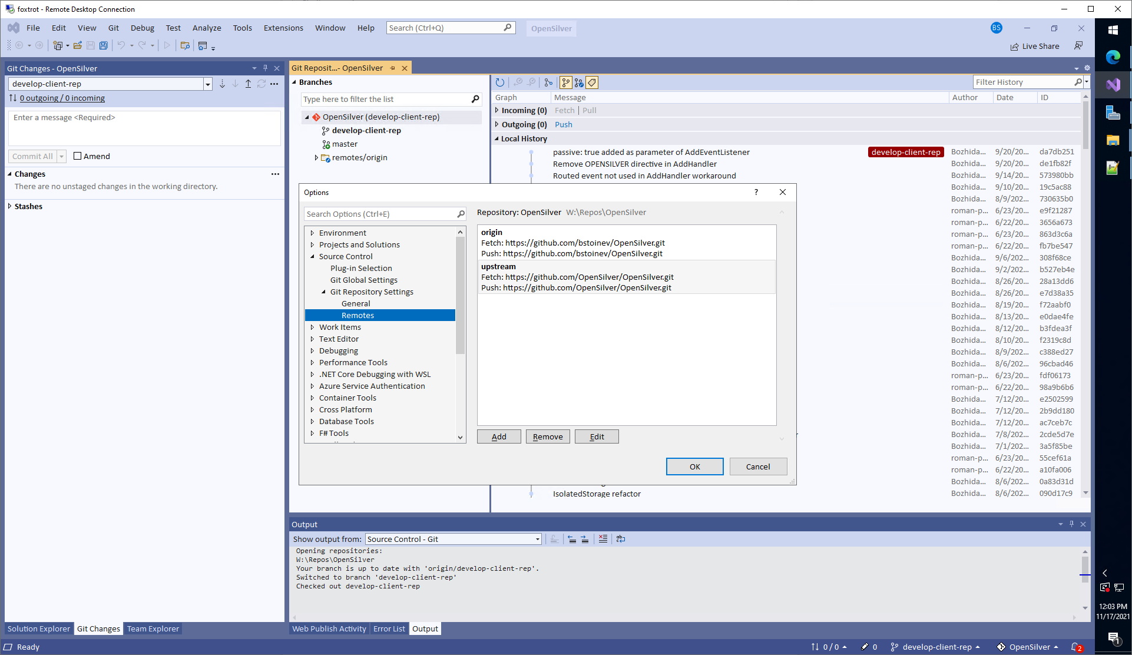Click the Push arrow in Git Changes

pyautogui.click(x=248, y=84)
